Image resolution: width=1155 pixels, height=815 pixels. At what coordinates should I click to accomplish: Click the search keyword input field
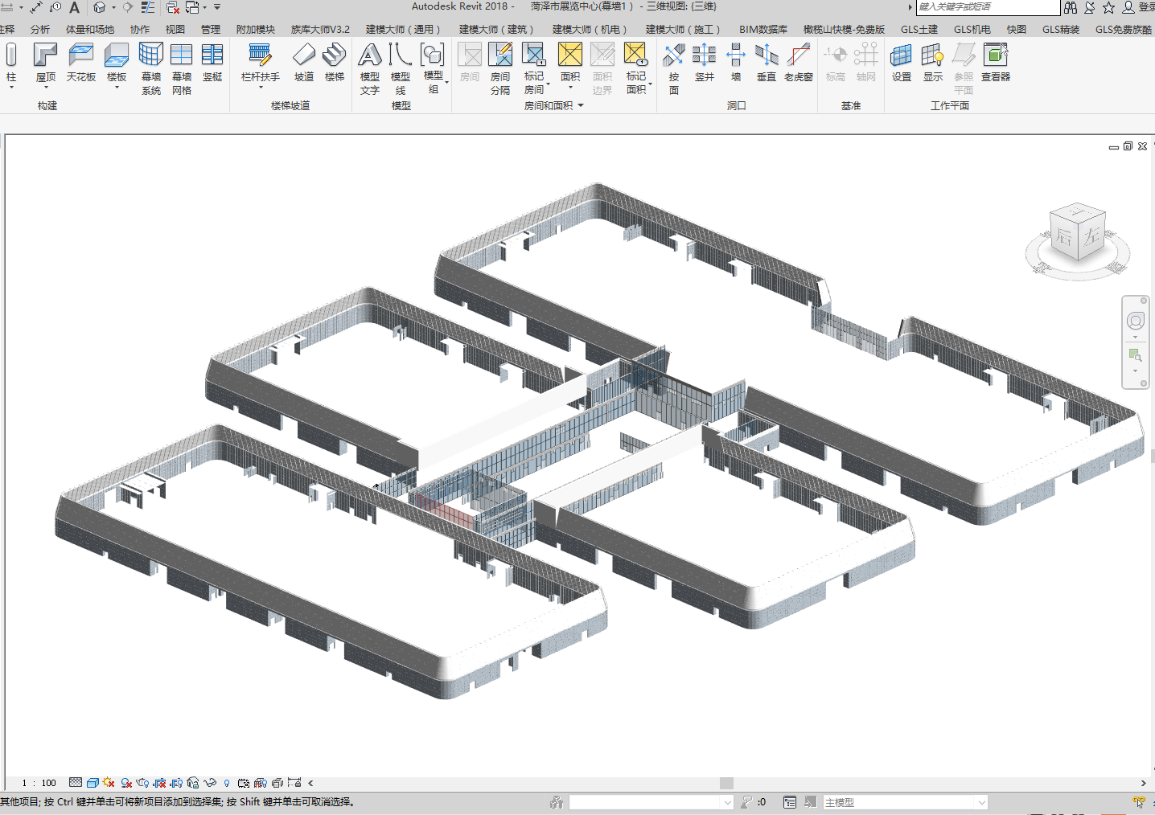(x=987, y=7)
